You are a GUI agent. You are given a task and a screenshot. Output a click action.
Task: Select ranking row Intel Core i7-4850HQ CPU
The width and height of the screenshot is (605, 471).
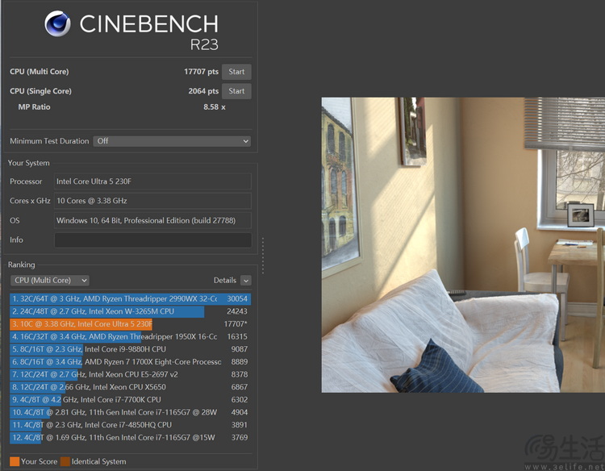[x=131, y=425]
